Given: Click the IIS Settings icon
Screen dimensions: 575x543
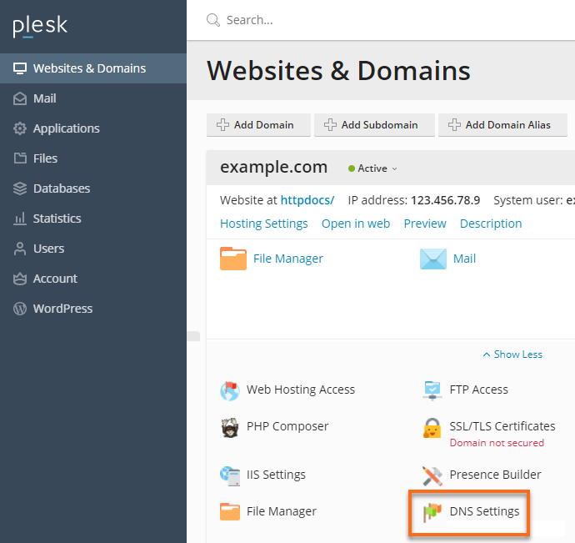Looking at the screenshot, I should pyautogui.click(x=230, y=475).
